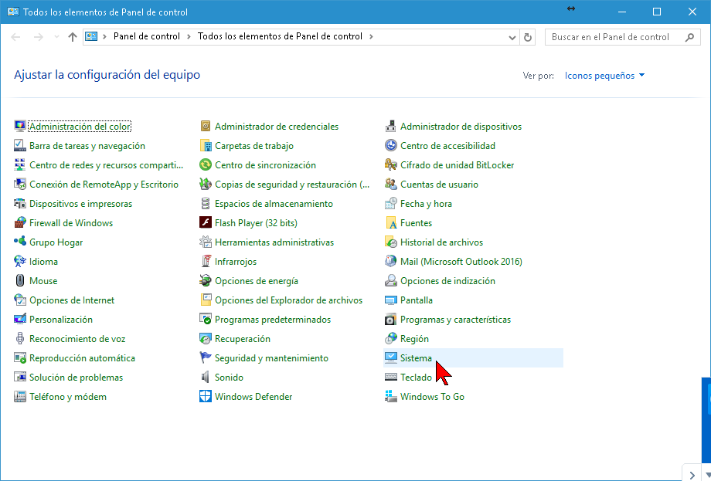Open the Flash Player (32 bits) icon
The height and width of the screenshot is (481, 711).
[206, 223]
